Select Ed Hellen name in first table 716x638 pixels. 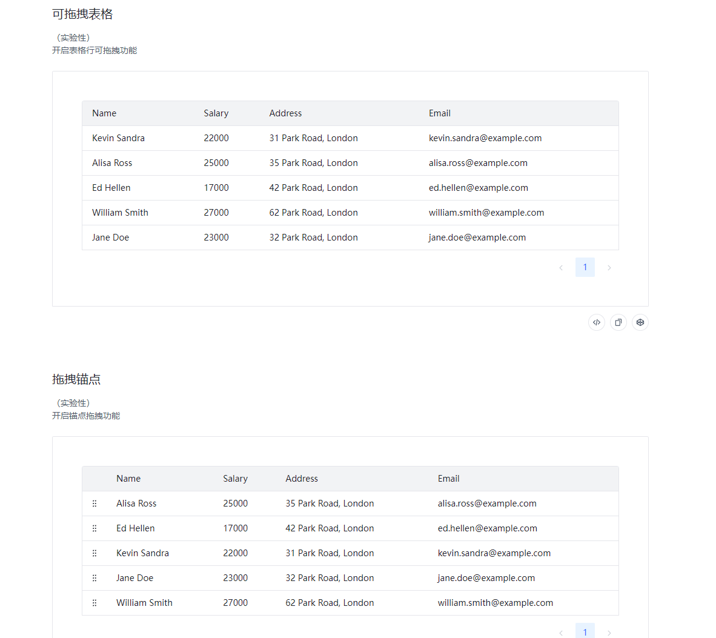[111, 188]
